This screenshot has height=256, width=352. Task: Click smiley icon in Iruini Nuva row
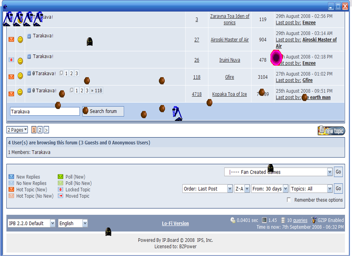(x=21, y=61)
